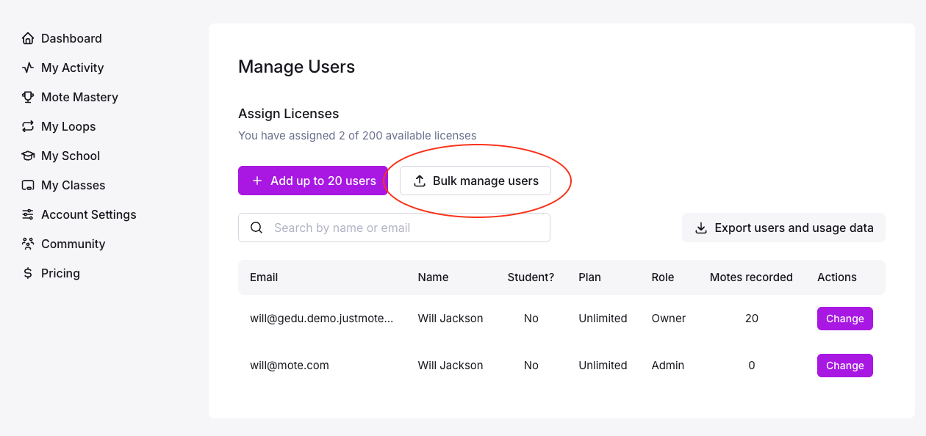Visit the Community section

[x=73, y=244]
